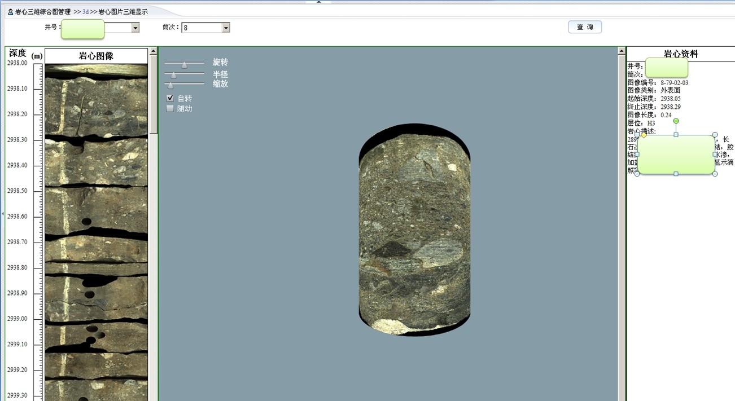Viewport: 735px width, 401px height.
Task: Click the 深度 (m) header
Action: [25, 54]
